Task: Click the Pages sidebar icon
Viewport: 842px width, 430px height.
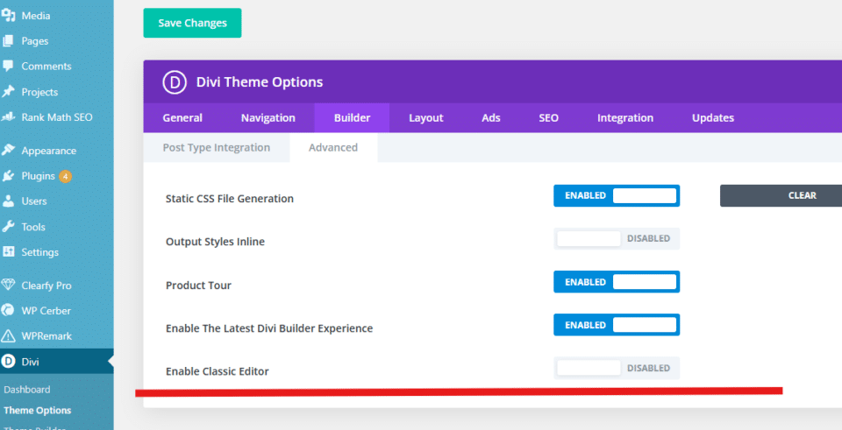Action: (8, 41)
